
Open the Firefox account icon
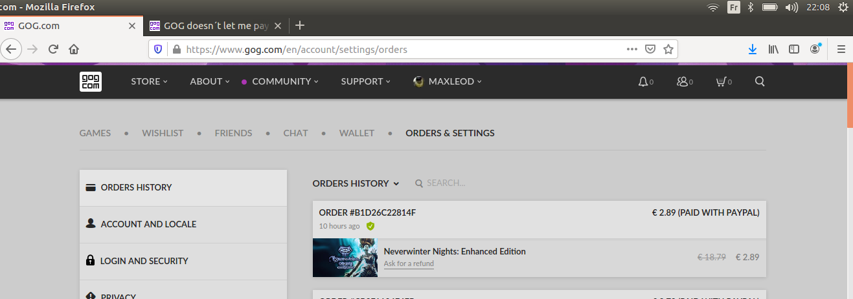(x=815, y=49)
